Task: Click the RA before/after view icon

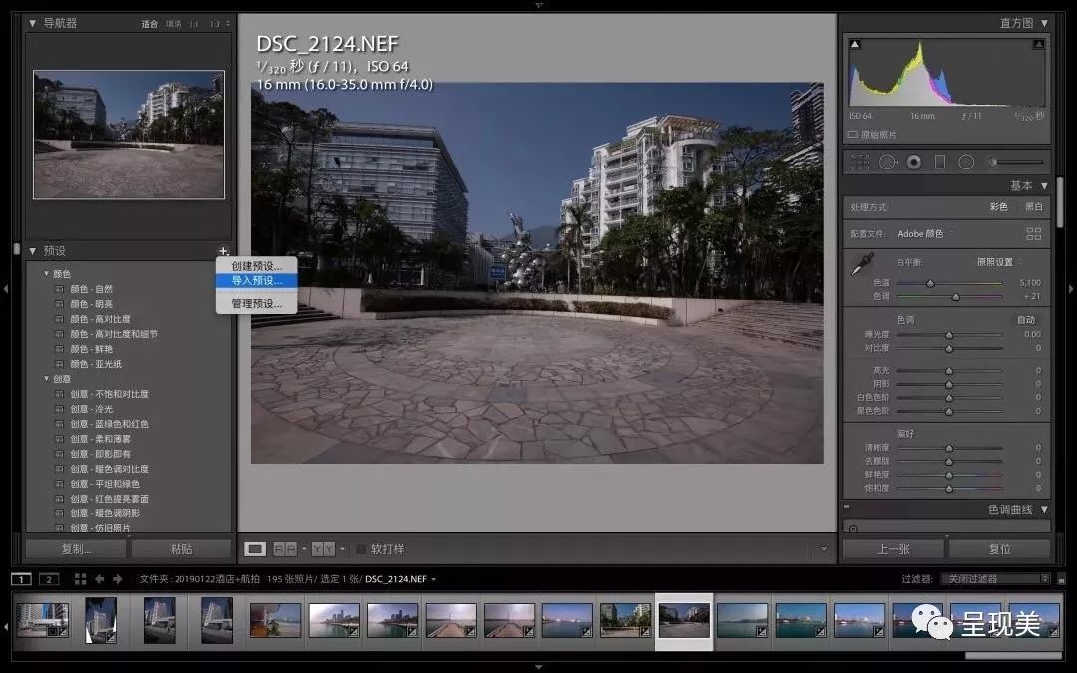Action: tap(286, 549)
